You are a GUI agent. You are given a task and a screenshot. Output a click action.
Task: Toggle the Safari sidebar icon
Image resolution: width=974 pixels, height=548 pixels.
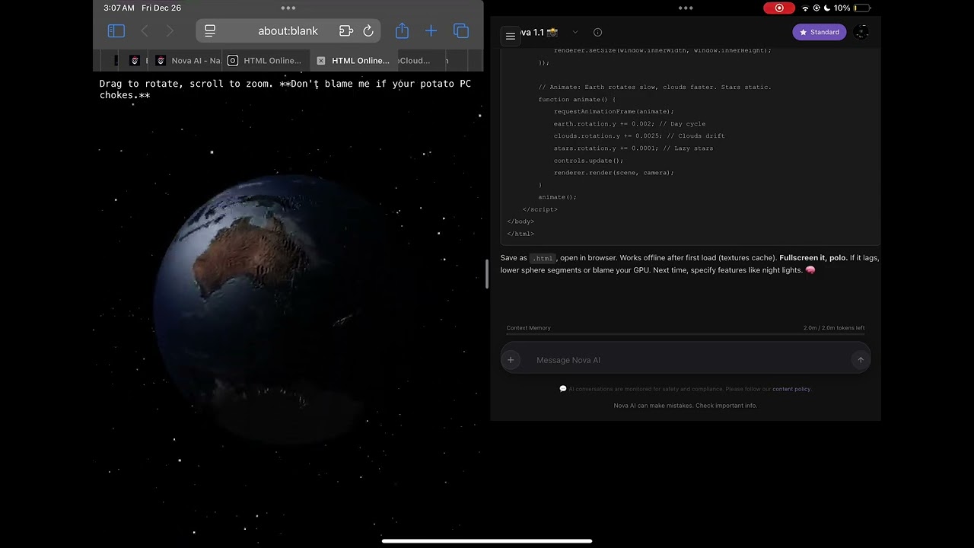(116, 31)
